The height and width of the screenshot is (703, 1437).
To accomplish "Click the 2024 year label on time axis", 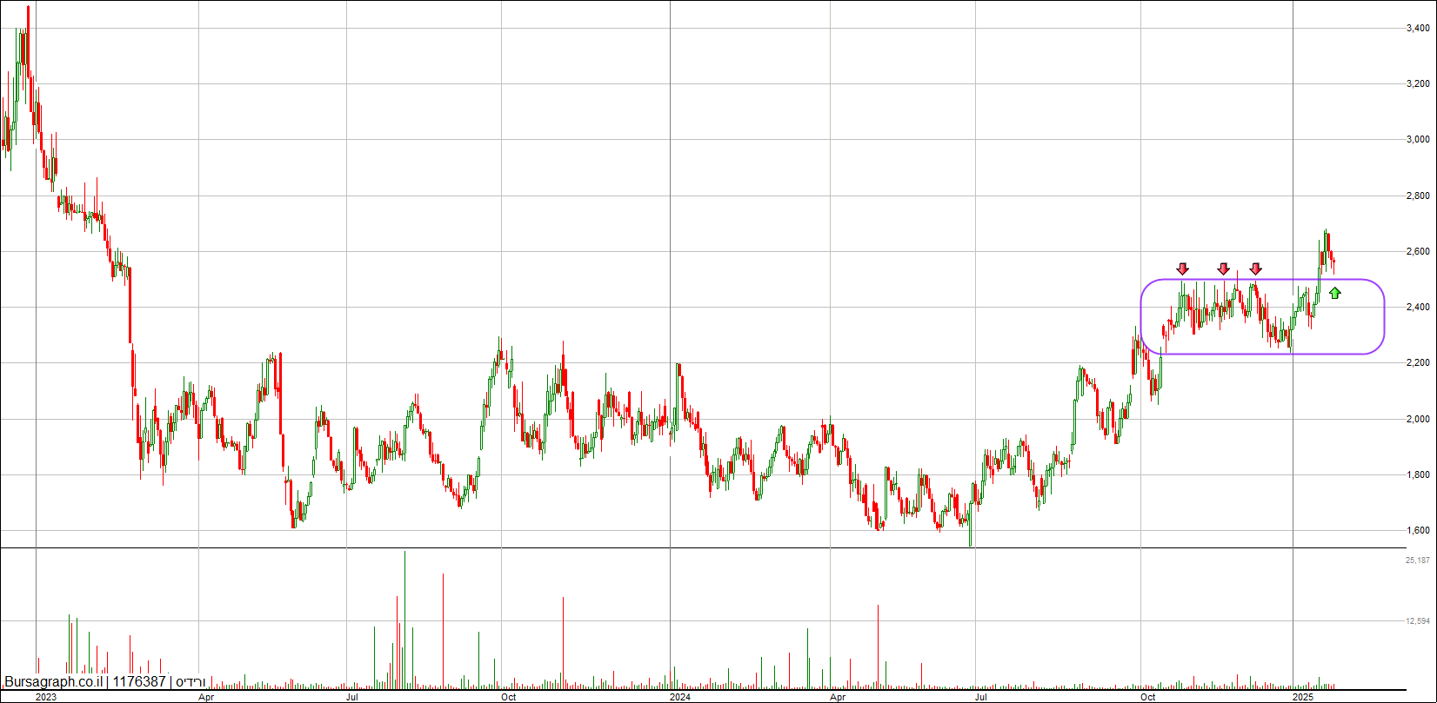I will (x=681, y=697).
